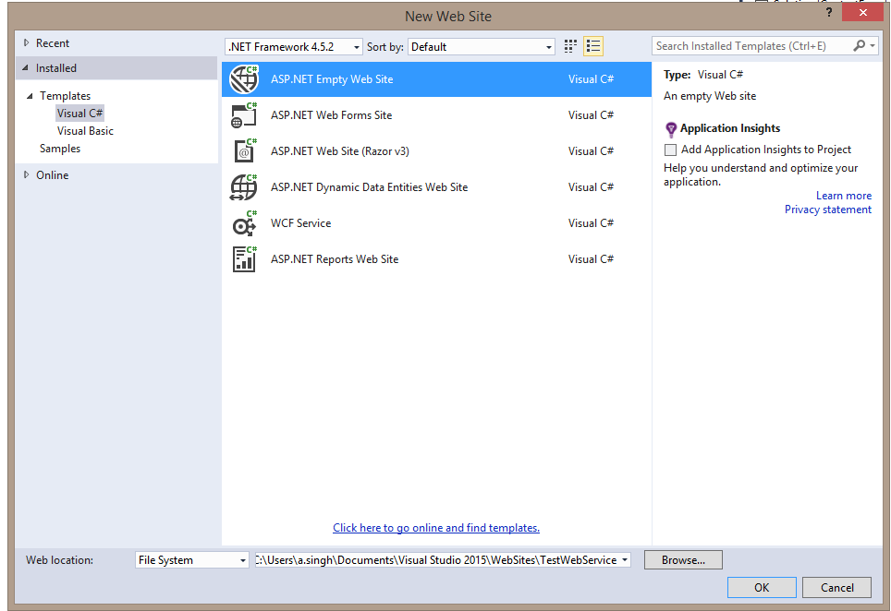Click the Browse button
891x611 pixels.
(683, 559)
